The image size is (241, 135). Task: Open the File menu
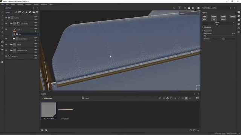coord(2,4)
